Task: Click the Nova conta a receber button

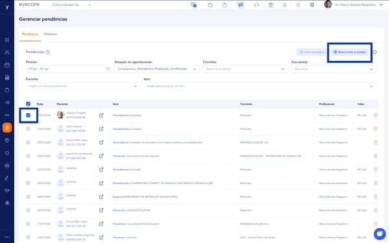Action: click(x=349, y=52)
